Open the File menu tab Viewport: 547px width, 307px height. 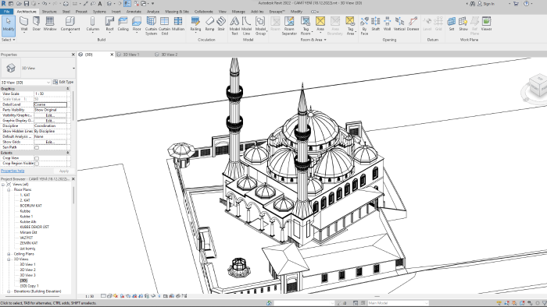click(x=6, y=12)
